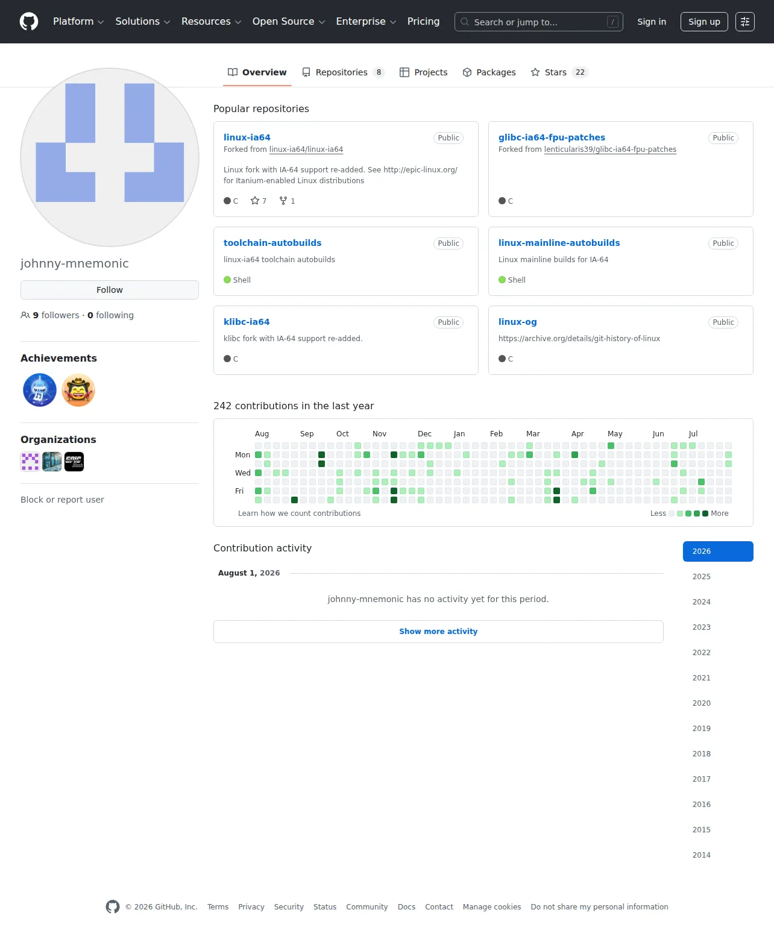Image resolution: width=774 pixels, height=939 pixels.
Task: Open the glibc-ia64-fpu-patches repository
Action: 552,137
